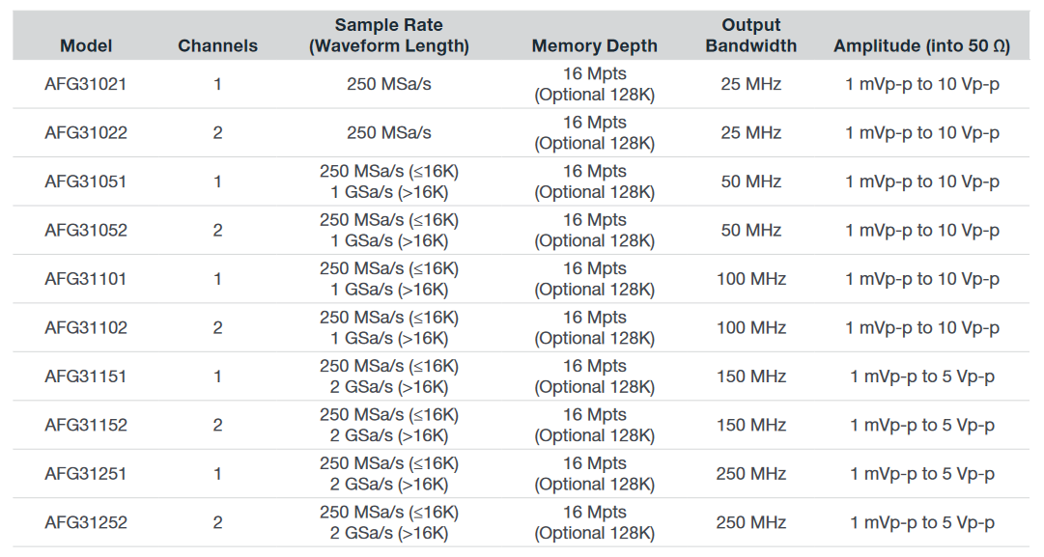
Task: Select the amplitude cell in the AFG31151 row
Action: tap(922, 376)
